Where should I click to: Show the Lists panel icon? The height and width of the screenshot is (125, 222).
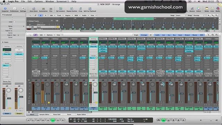(x=212, y=9)
